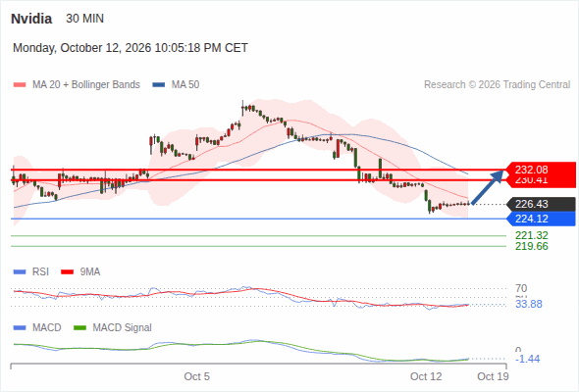Click the Nvidia chart title

31,19
